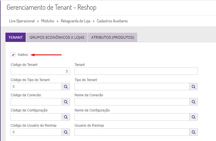Toggle the Inativo checkbox

(x=13, y=54)
